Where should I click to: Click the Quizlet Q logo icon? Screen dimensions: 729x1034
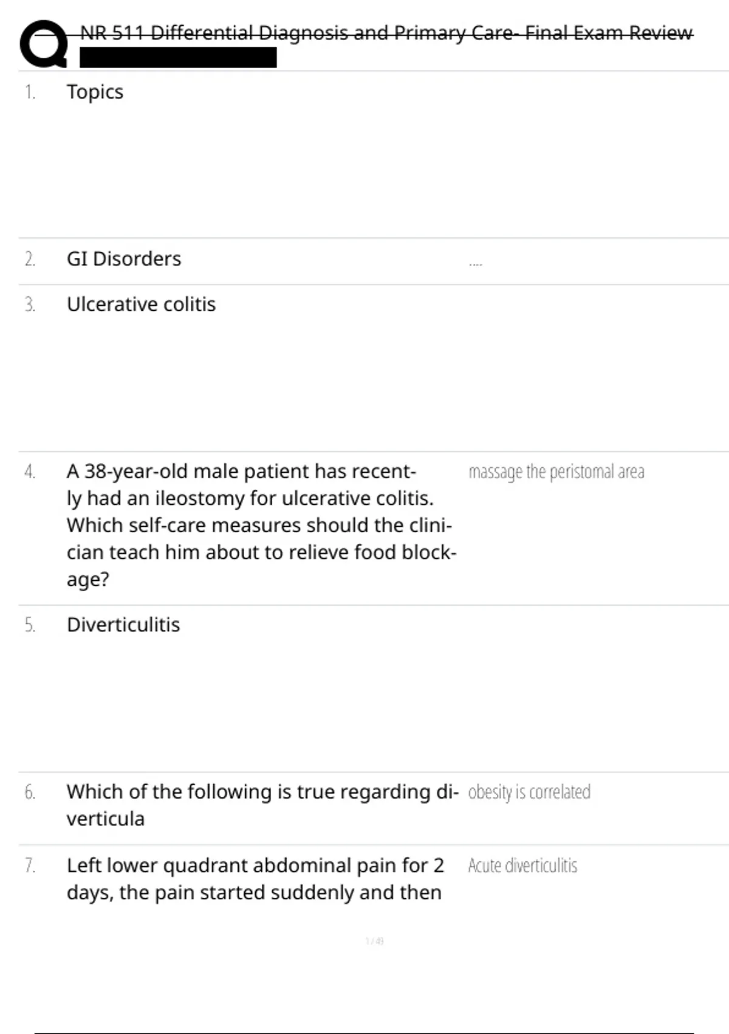pos(44,44)
